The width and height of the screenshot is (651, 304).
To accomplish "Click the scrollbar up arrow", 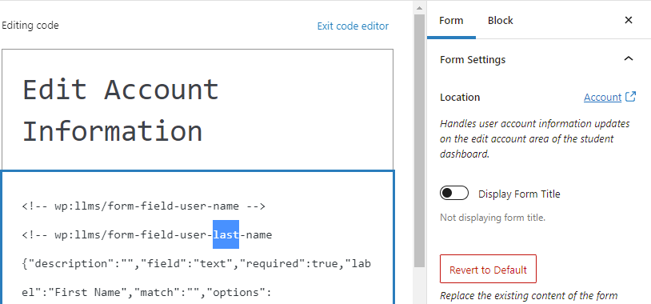I will (x=419, y=7).
